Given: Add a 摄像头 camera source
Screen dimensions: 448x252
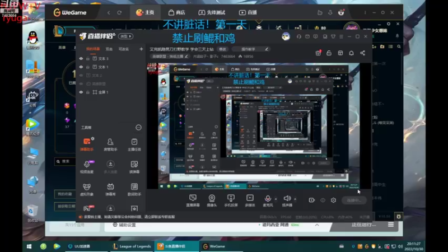Looking at the screenshot, I should click(x=212, y=200).
